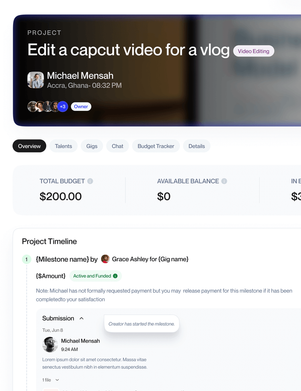Click the info icon in Active and Funded badge
Viewport: 301px width, 391px height.
pos(115,276)
